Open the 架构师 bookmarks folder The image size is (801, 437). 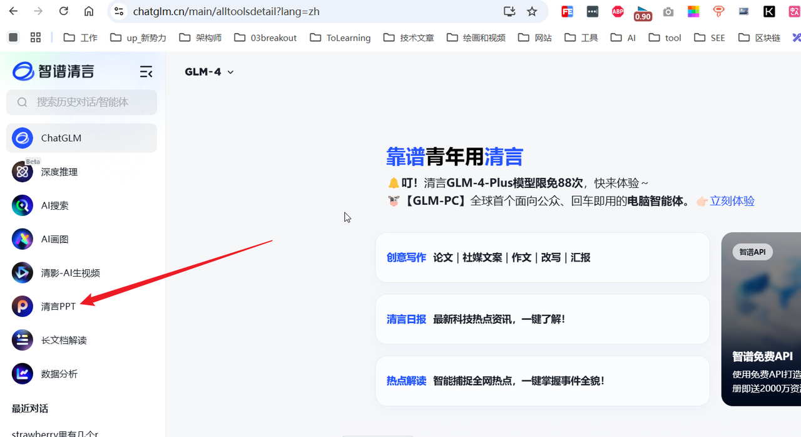click(x=200, y=38)
